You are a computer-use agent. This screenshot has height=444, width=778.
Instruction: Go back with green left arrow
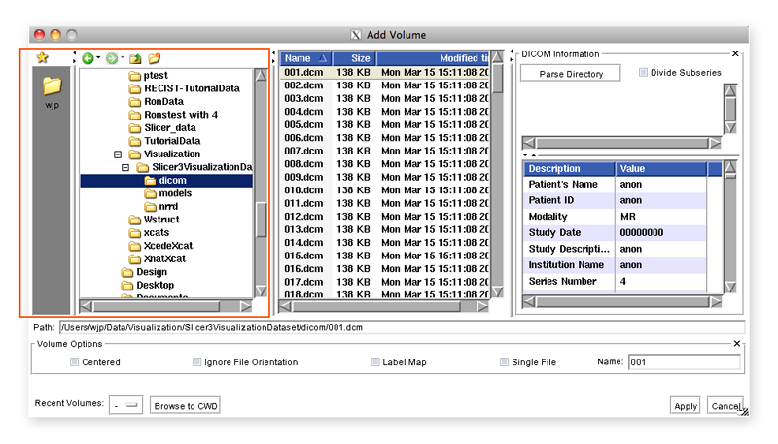tap(88, 59)
